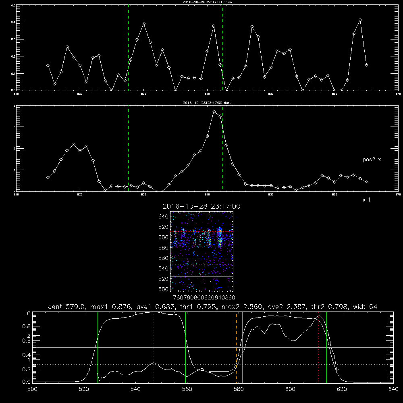
Task: Select the spectrogram color image
Action: (201, 251)
